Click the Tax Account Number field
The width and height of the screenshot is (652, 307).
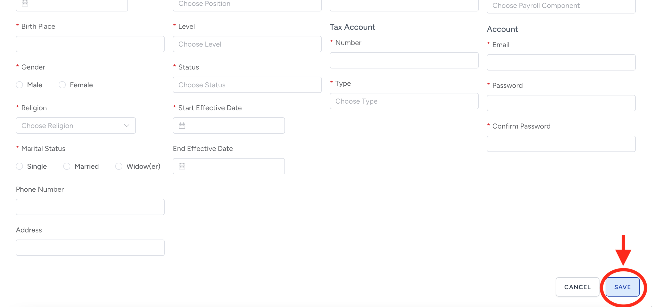[404, 60]
